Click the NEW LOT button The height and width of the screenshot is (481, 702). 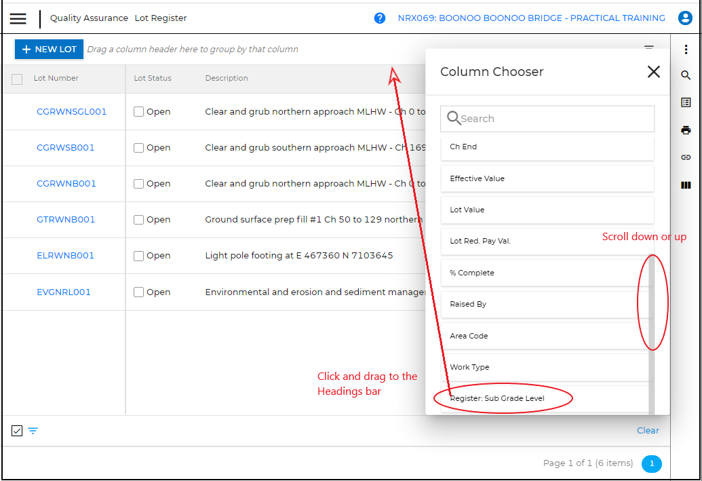point(49,50)
